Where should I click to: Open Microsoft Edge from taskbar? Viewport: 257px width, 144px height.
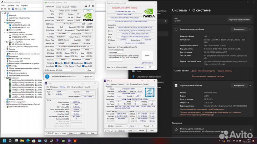click(28, 141)
